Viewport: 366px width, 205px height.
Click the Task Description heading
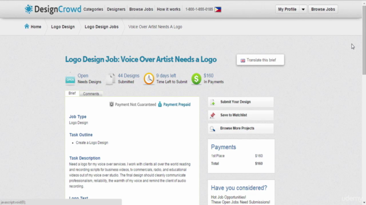pos(85,158)
